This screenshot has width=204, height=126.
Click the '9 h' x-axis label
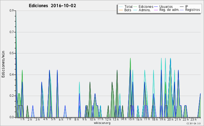pos(84,120)
